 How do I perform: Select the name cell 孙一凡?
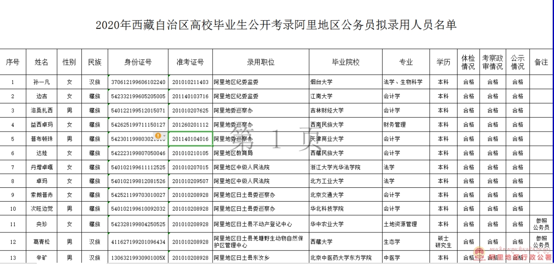pyautogui.click(x=42, y=82)
